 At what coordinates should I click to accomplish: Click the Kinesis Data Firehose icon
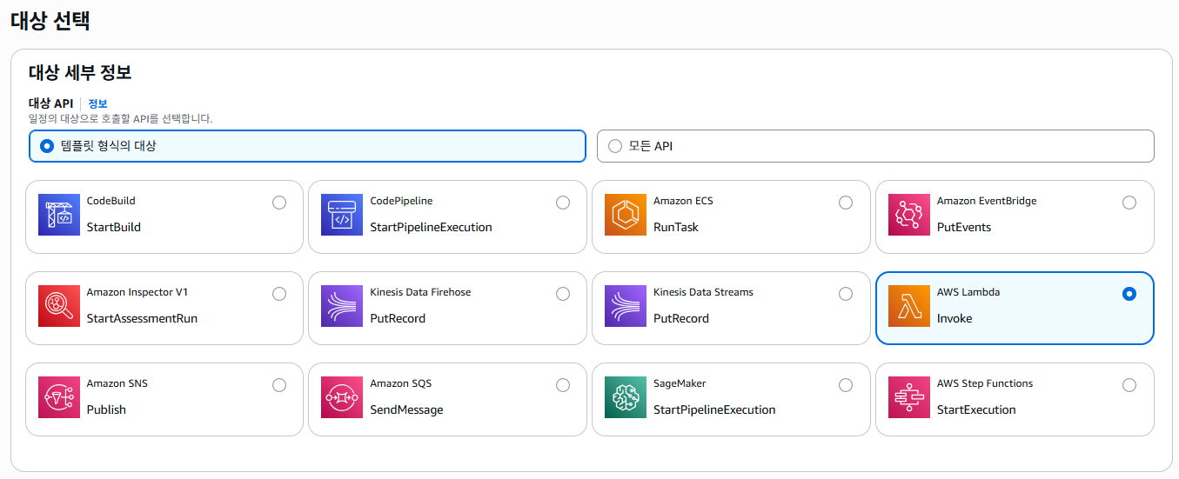tap(342, 306)
